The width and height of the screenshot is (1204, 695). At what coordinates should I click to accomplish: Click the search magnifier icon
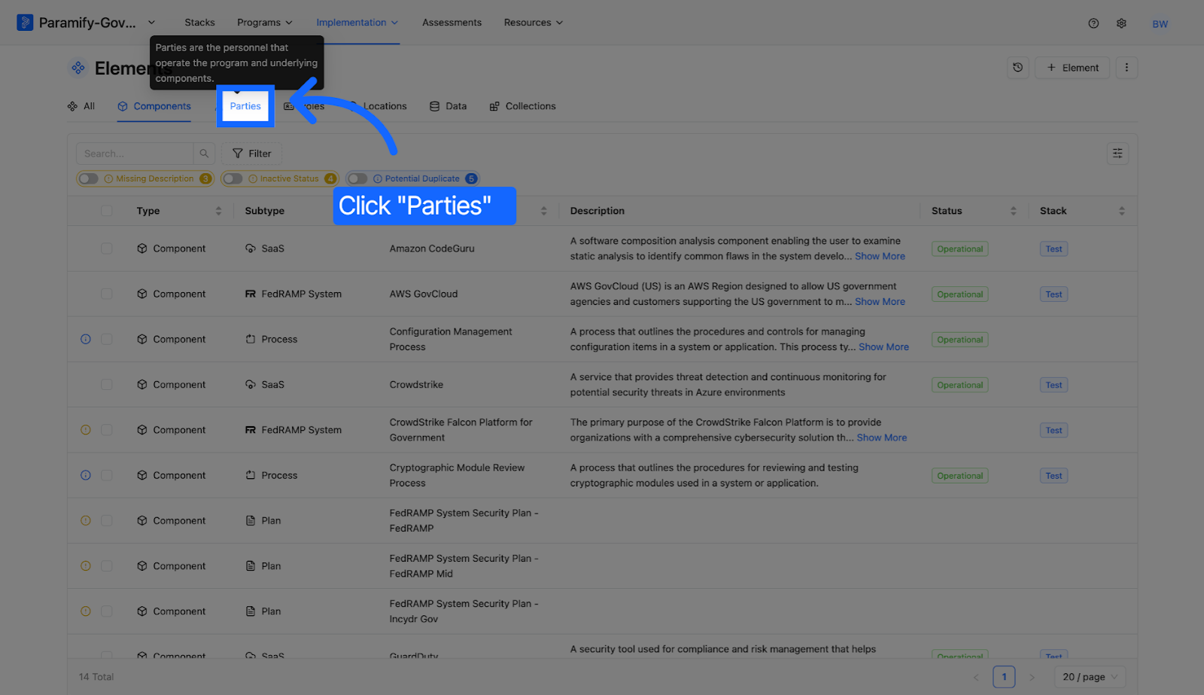(x=204, y=154)
